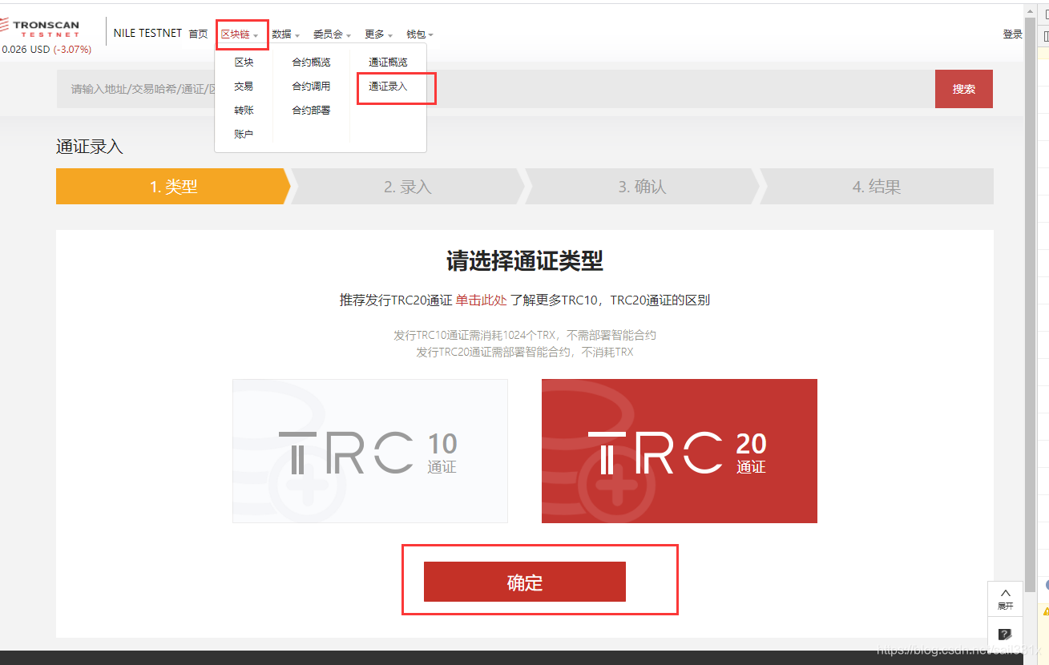Select 区块 in the dropdown menu
The height and width of the screenshot is (665, 1049).
point(244,62)
